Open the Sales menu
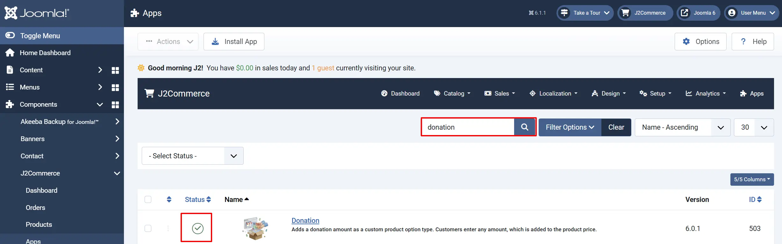The width and height of the screenshot is (782, 244). click(x=499, y=93)
